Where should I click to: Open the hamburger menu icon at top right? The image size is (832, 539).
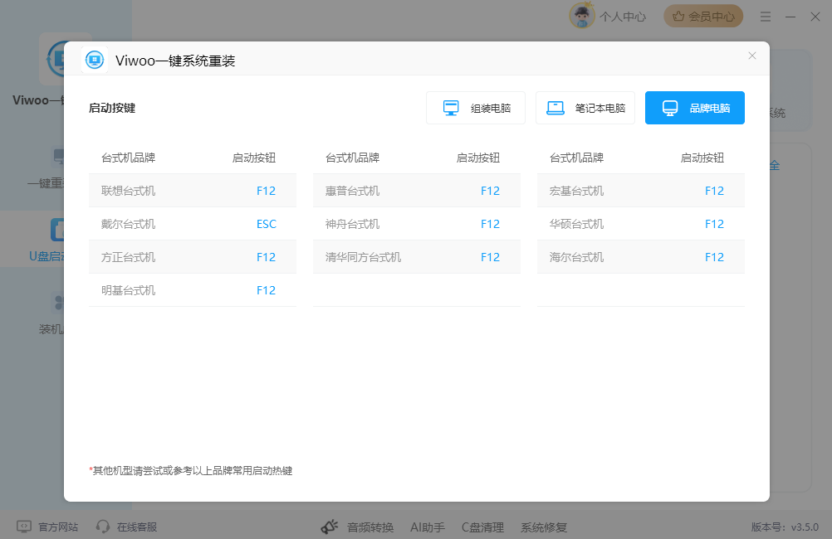[x=765, y=17]
